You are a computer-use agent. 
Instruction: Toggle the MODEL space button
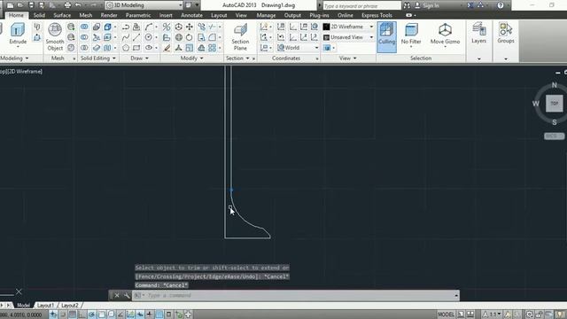click(x=446, y=315)
